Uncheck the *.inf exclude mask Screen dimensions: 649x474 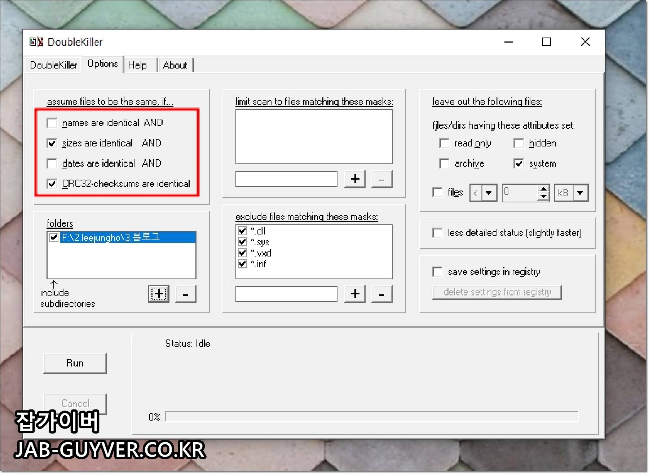point(243,264)
